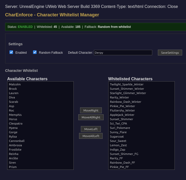This screenshot has height=180, width=186.
Task: Select Pinkie_Pie_Winter in the whitelist
Action: (141, 106)
